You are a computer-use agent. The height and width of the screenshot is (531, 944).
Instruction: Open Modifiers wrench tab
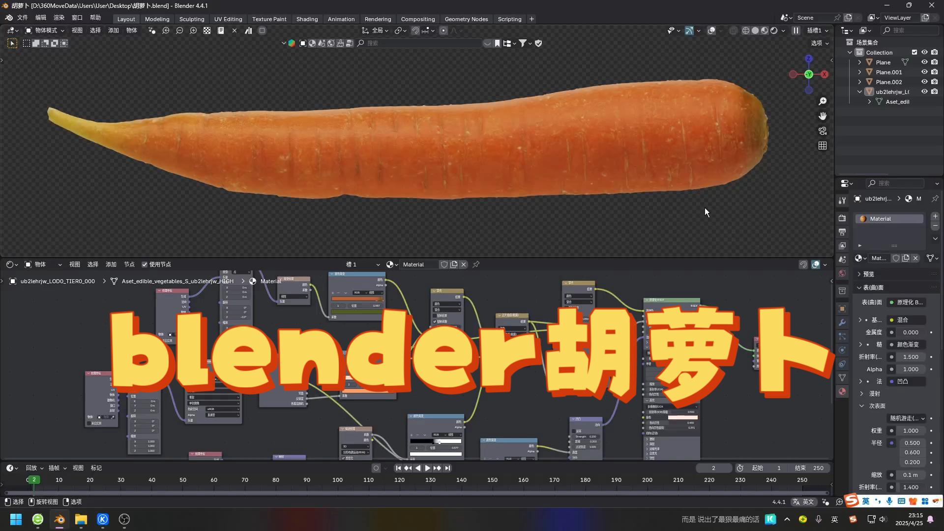click(x=842, y=323)
